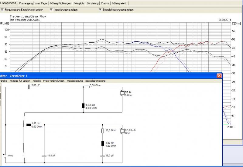Disable Energiefrequenzgang zeigen checkbox

(x=100, y=10)
